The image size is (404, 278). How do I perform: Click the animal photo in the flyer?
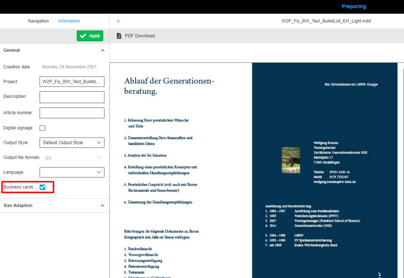point(291,160)
